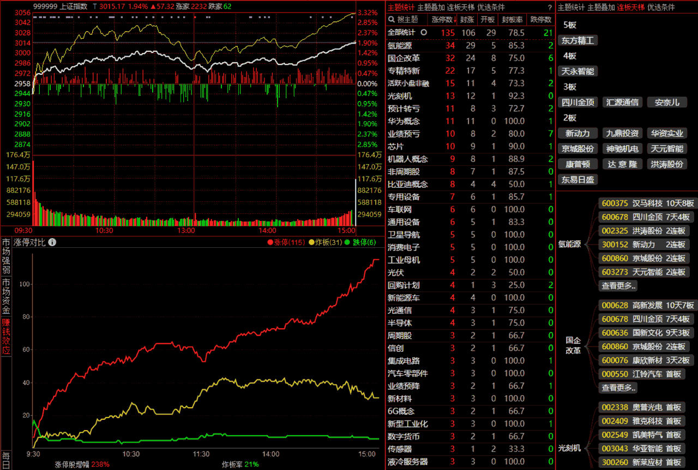This screenshot has width=698, height=470.
Task: Click 东易日盛 button under 2板
Action: tap(578, 179)
